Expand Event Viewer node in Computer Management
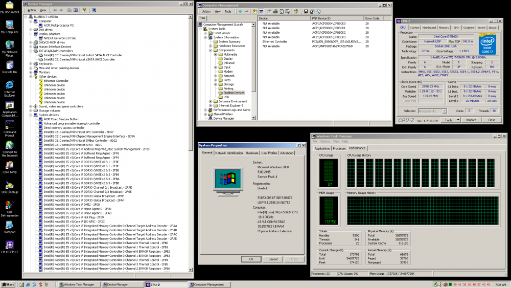The image size is (511, 288). pos(205,33)
